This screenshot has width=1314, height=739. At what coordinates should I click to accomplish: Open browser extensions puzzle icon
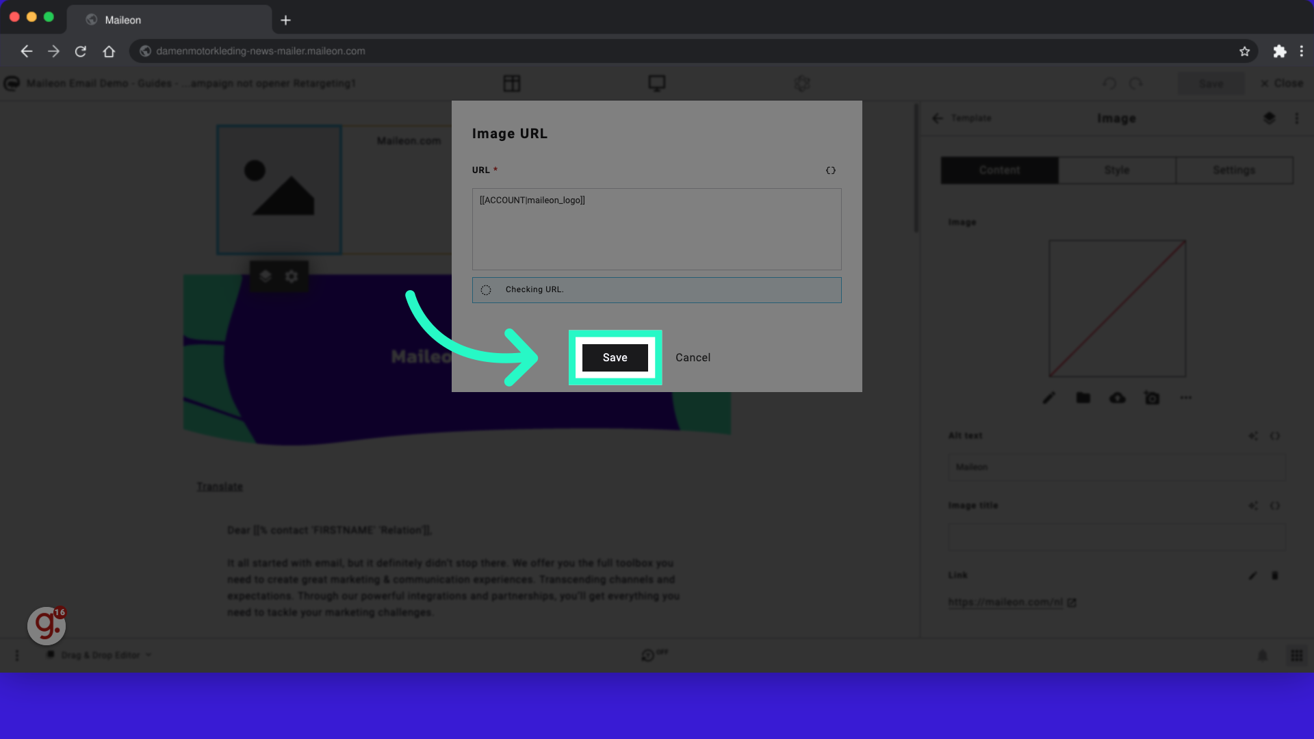pyautogui.click(x=1279, y=51)
